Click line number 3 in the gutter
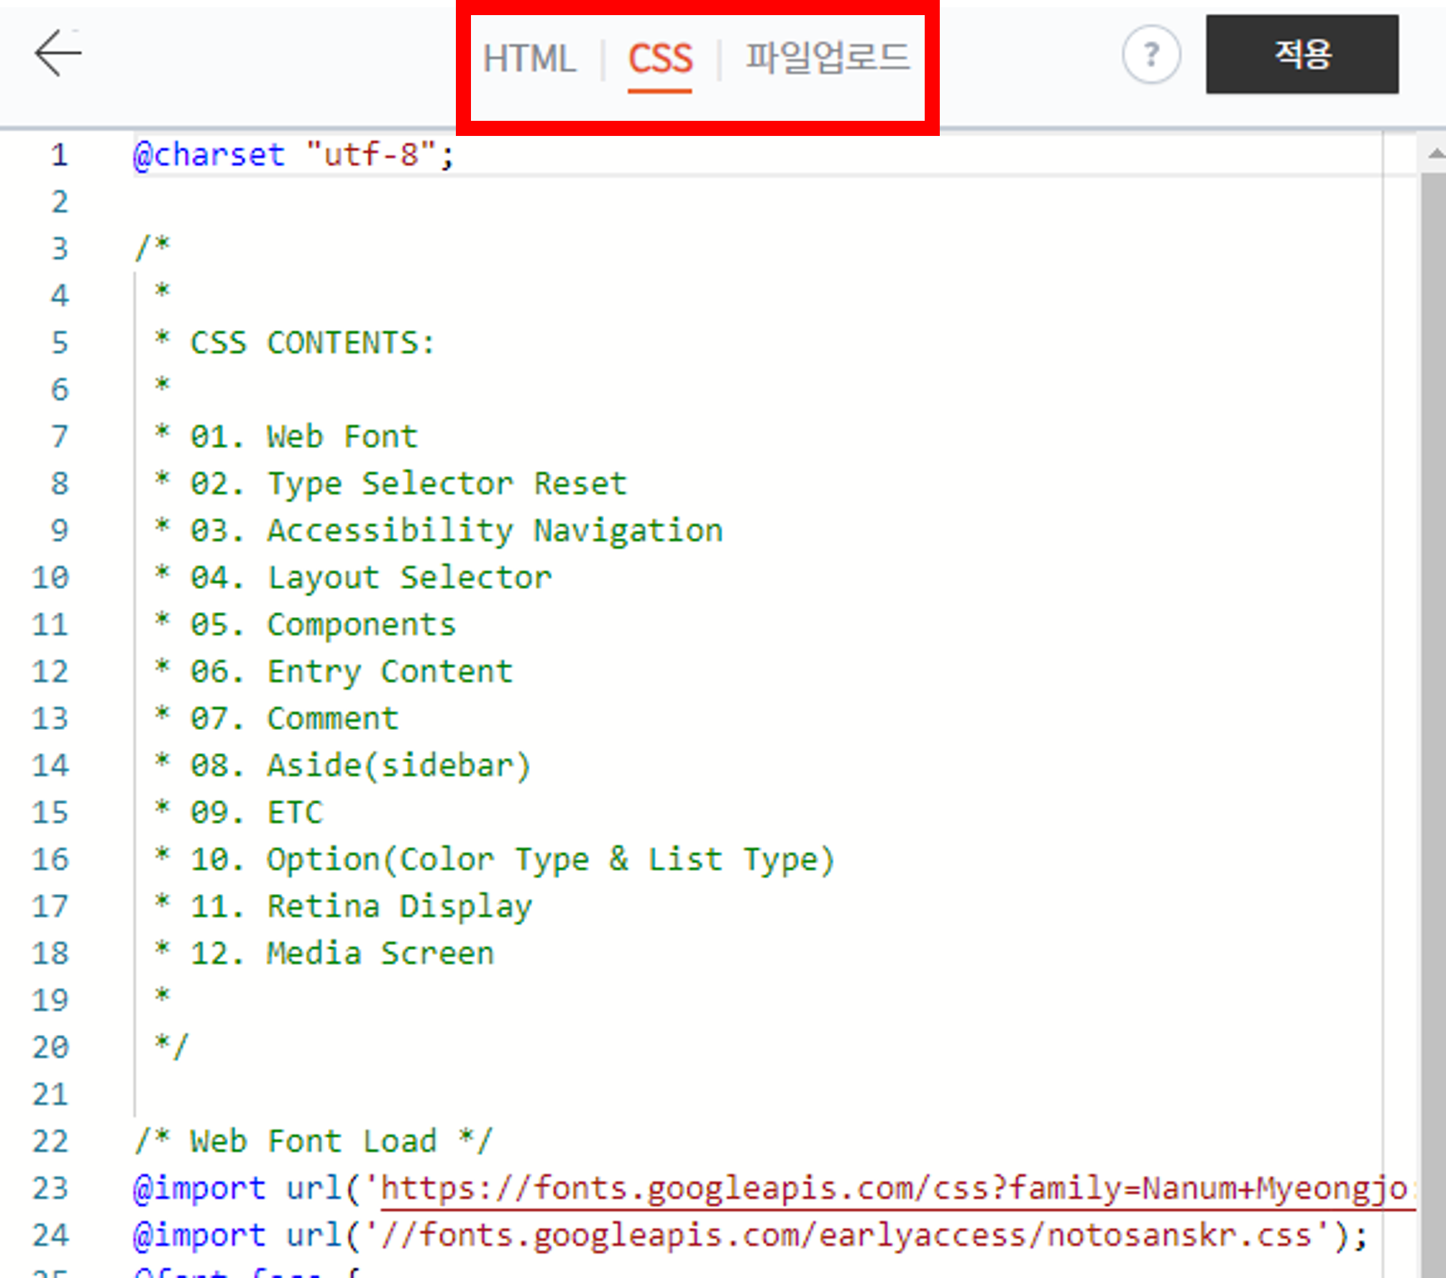The width and height of the screenshot is (1446, 1278). pos(60,249)
